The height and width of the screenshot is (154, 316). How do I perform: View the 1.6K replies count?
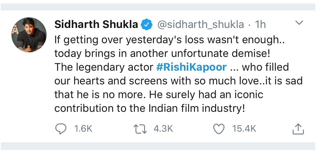click(x=83, y=129)
